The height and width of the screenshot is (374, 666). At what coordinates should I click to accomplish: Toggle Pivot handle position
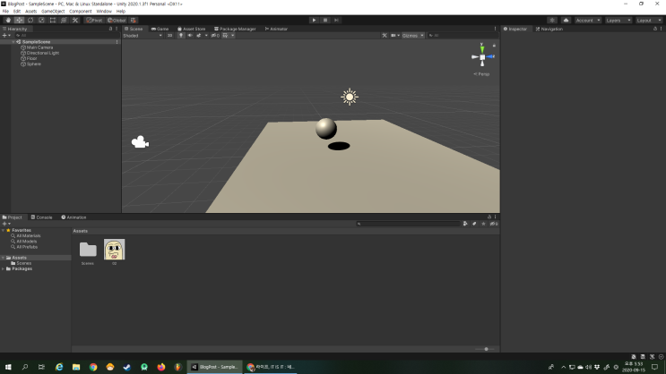coord(94,20)
